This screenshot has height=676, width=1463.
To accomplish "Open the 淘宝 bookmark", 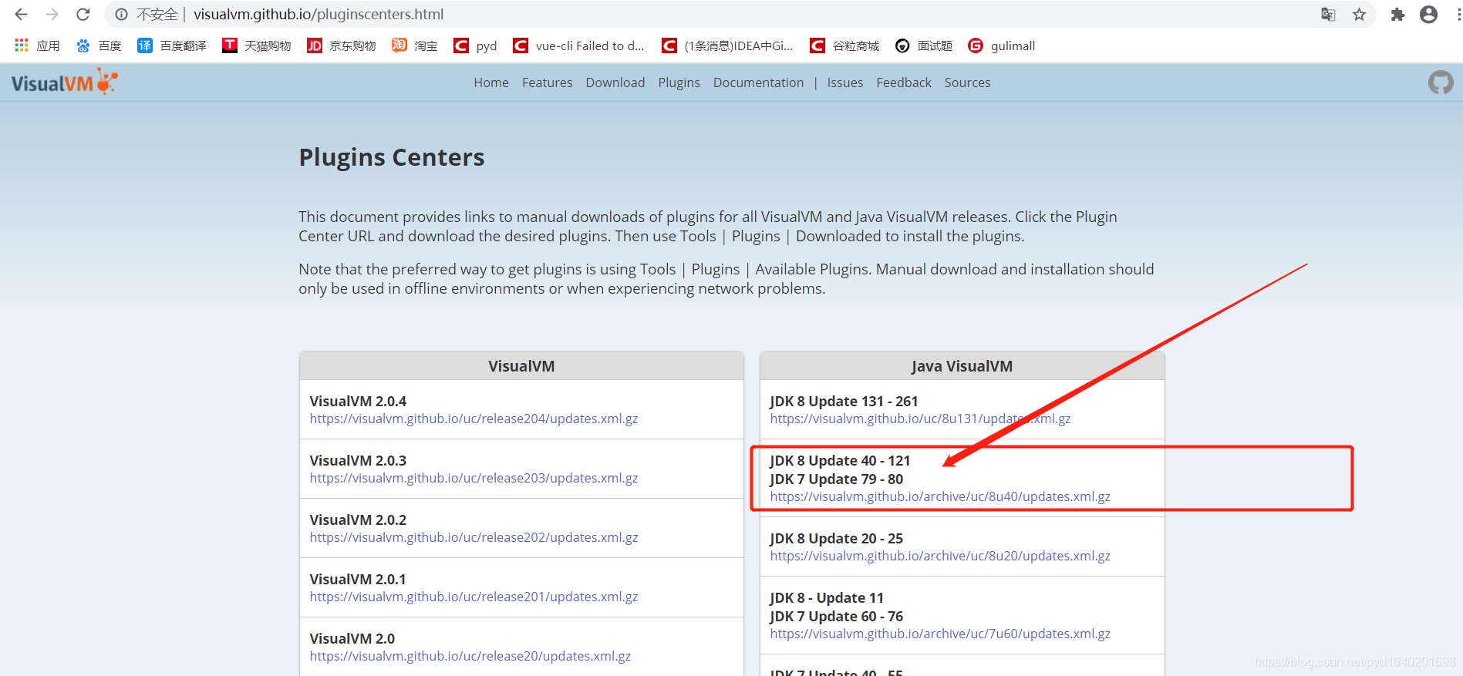I will click(415, 46).
